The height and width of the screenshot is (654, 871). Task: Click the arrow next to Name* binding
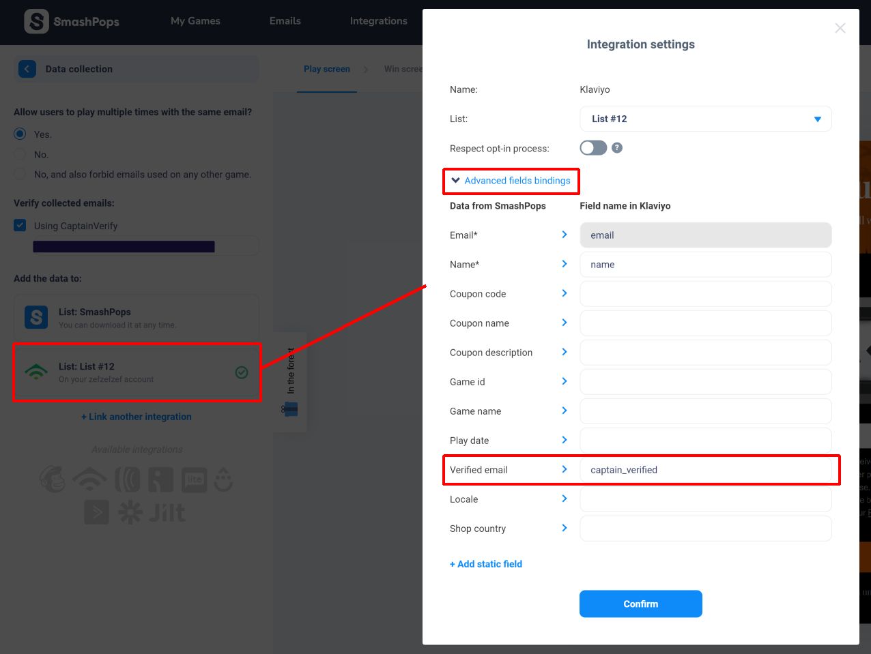(x=565, y=264)
